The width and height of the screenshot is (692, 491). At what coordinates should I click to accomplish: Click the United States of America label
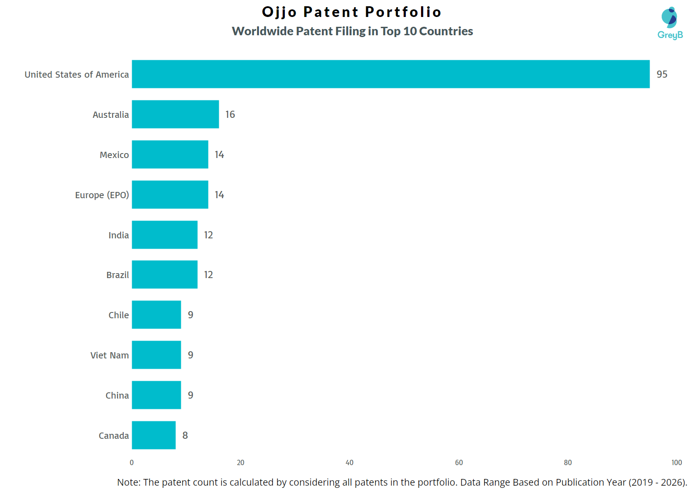tap(77, 75)
